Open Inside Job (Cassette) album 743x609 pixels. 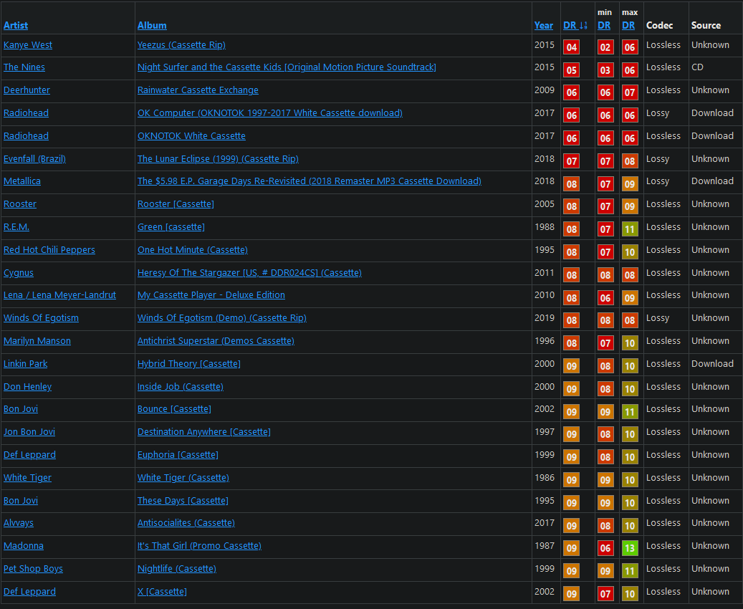tap(181, 387)
